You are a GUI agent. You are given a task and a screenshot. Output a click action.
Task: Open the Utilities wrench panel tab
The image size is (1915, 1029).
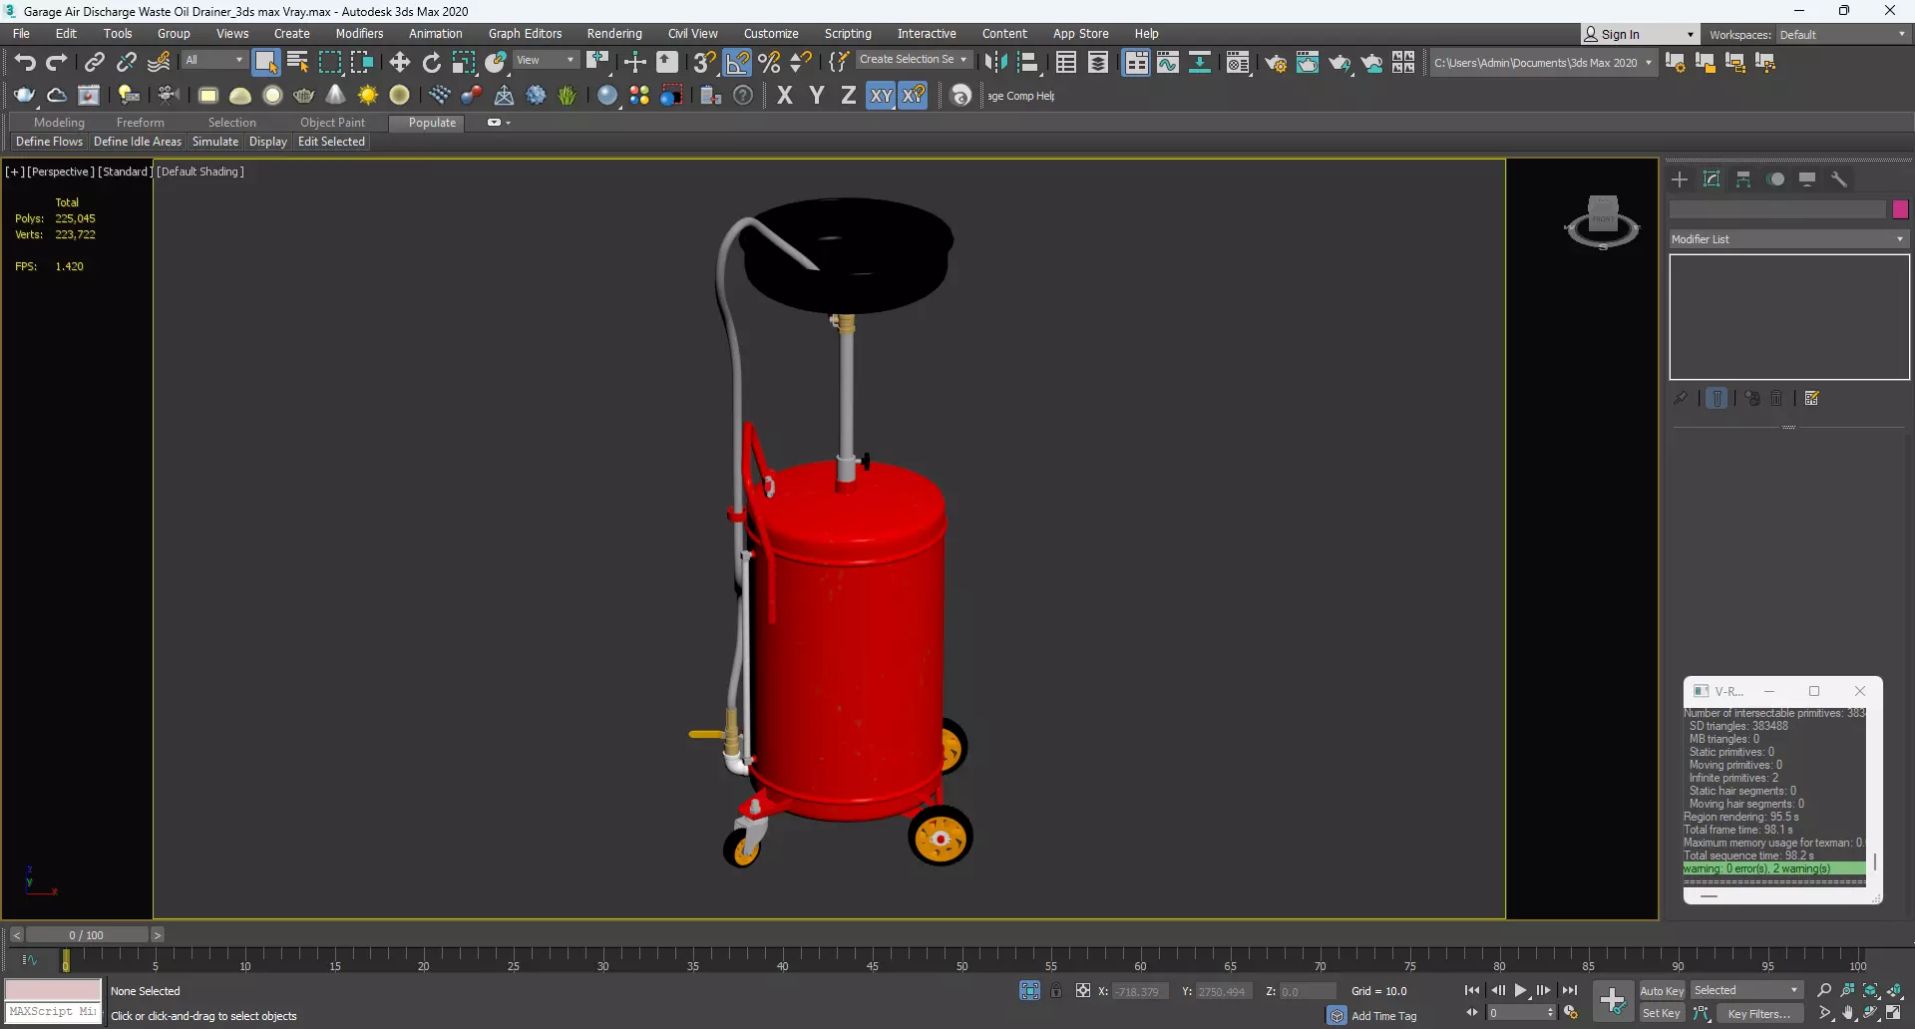click(1839, 179)
